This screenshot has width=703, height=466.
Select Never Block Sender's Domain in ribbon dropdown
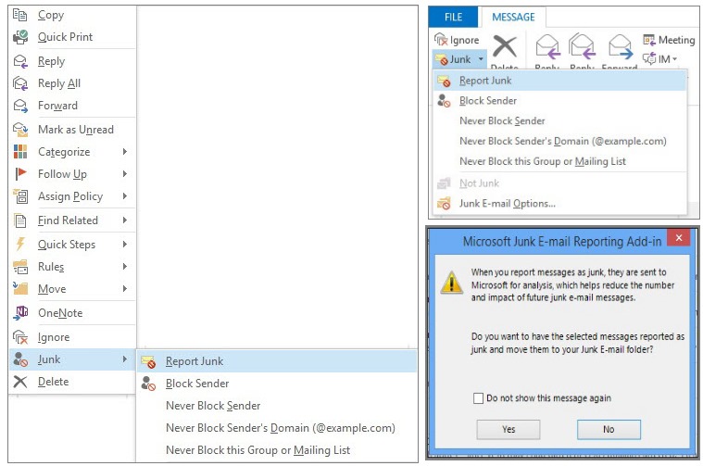pos(562,141)
